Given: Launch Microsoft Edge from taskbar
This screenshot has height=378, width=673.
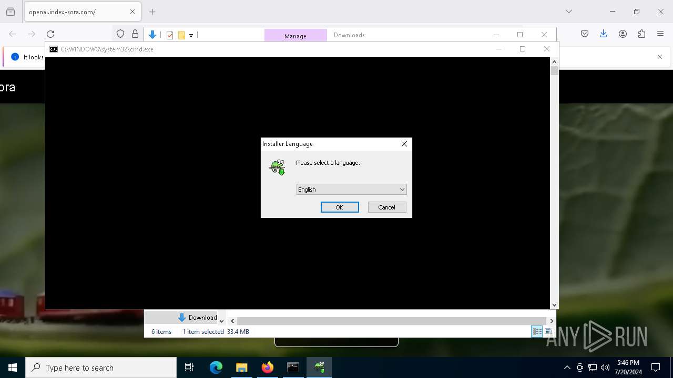Looking at the screenshot, I should click(x=216, y=367).
